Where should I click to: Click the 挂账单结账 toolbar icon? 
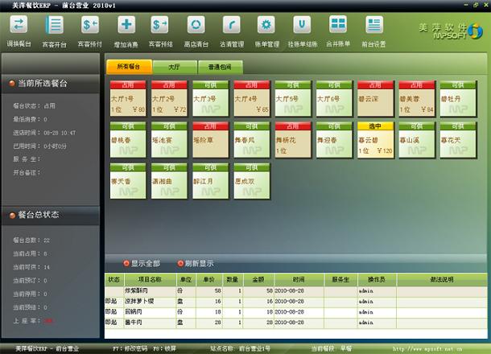point(302,26)
